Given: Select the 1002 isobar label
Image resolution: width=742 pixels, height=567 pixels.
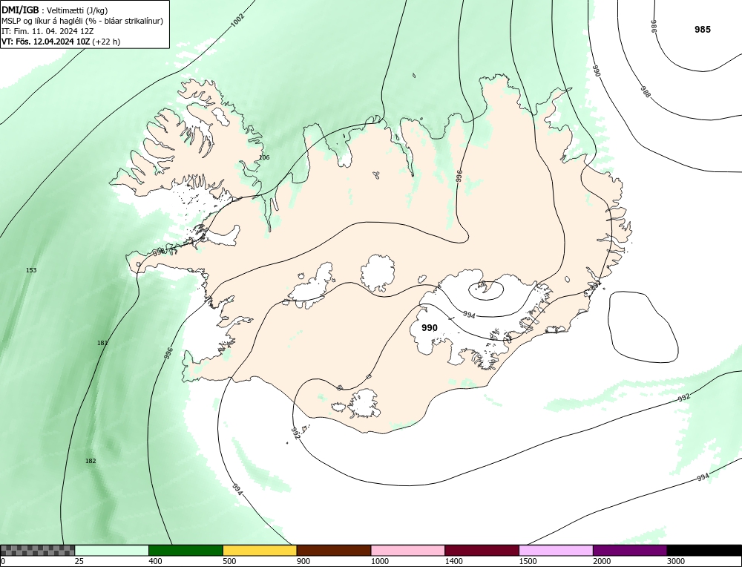Looking at the screenshot, I should tap(238, 20).
